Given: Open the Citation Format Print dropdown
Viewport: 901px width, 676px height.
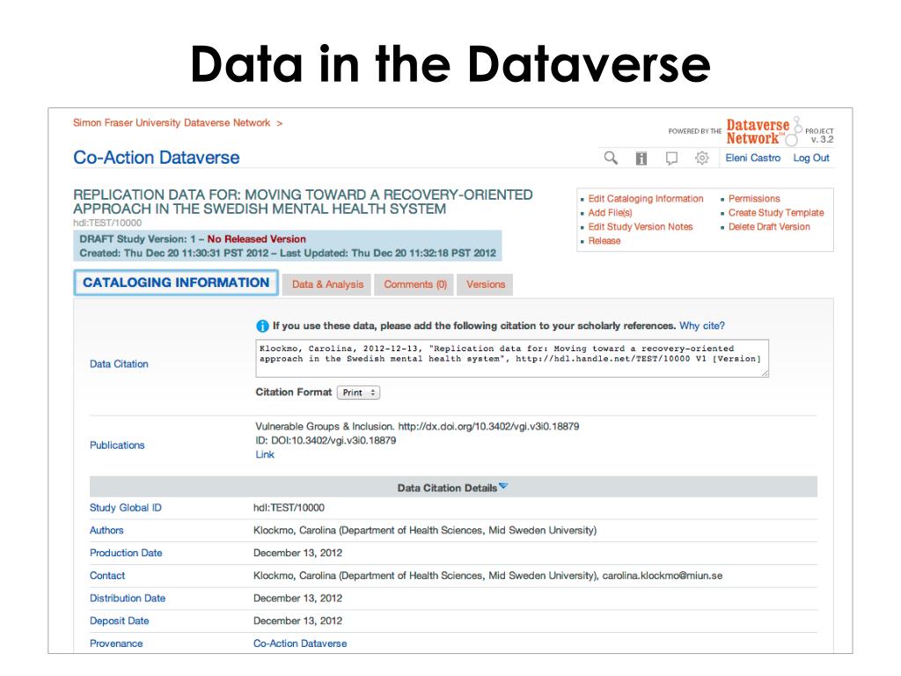Looking at the screenshot, I should click(358, 393).
